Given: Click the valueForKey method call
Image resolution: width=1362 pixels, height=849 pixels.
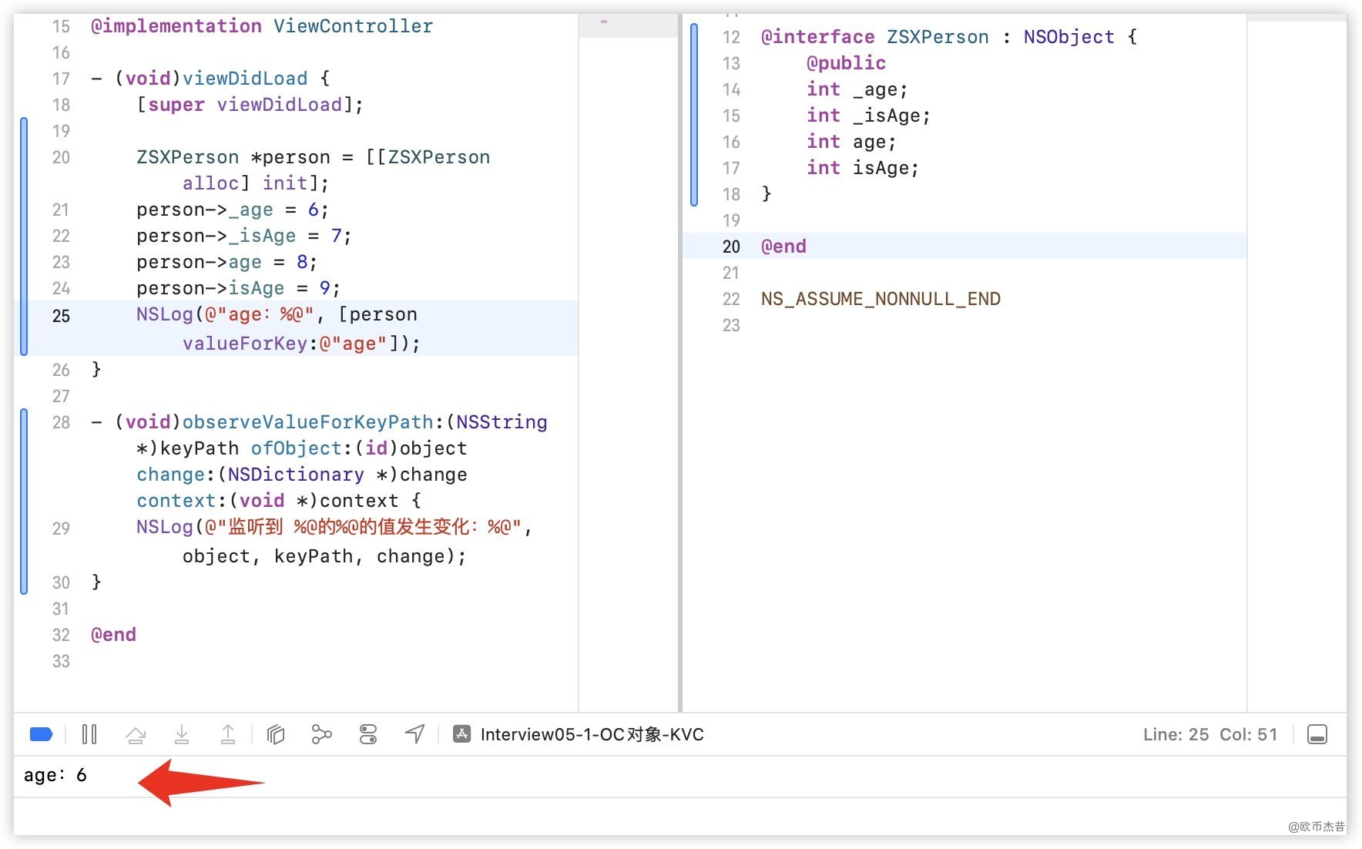Looking at the screenshot, I should pyautogui.click(x=245, y=344).
